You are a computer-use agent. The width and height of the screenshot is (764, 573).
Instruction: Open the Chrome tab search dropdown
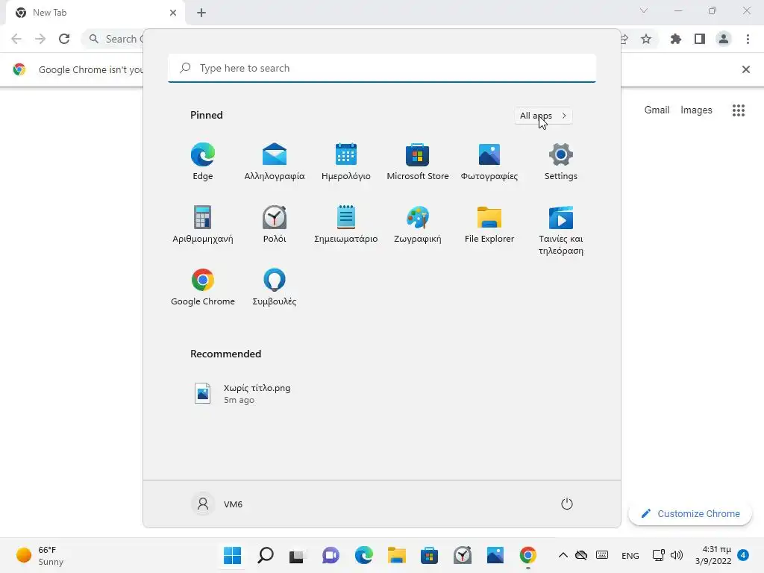[644, 10]
